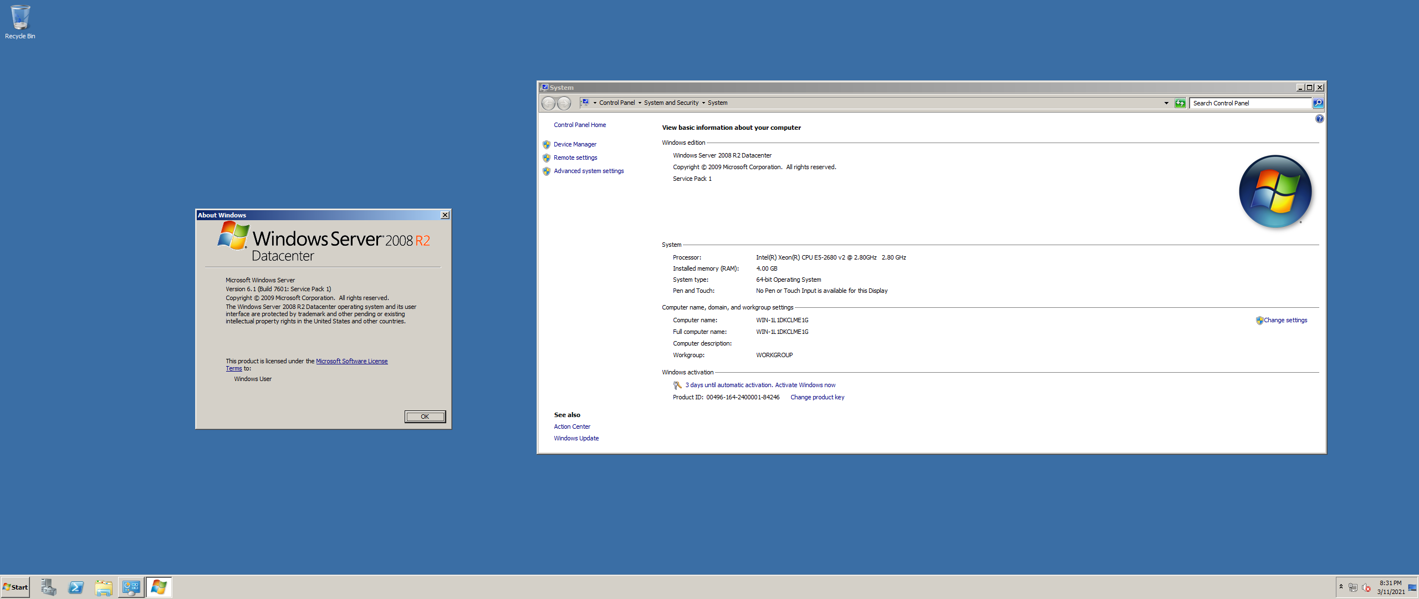Open Remote settings link
The image size is (1419, 599).
coord(575,158)
